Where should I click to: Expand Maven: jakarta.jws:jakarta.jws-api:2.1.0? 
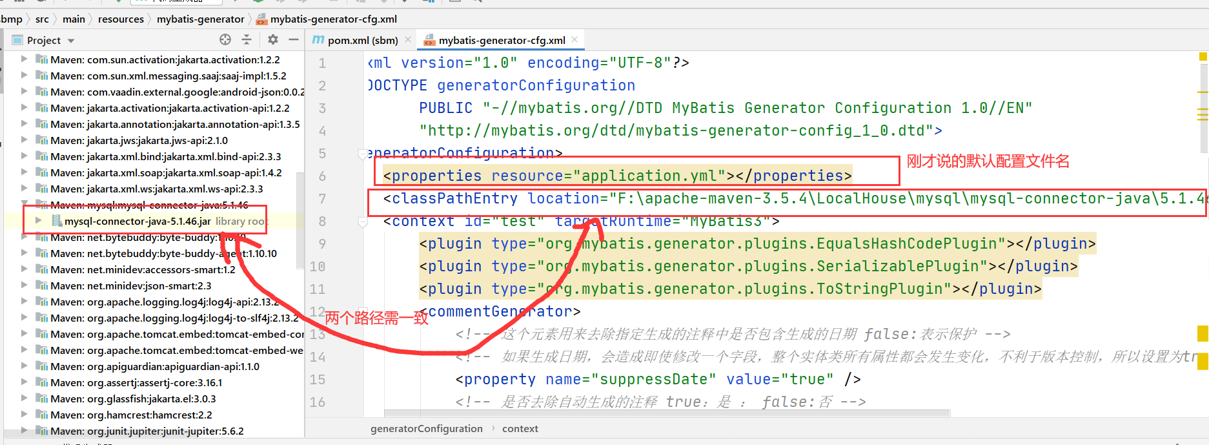(x=24, y=140)
